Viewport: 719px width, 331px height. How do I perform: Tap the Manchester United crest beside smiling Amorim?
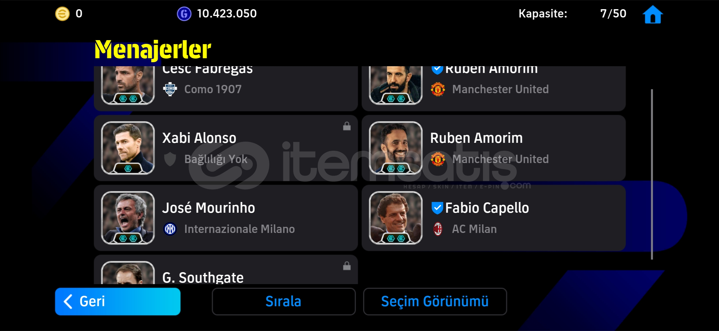coord(438,159)
